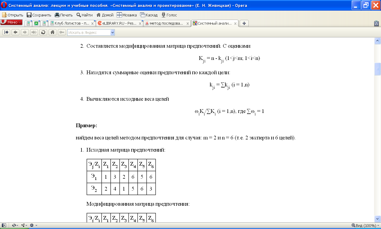The width and height of the screenshot is (381, 229).
Task: Open the red Opera Меню button
Action: (11, 22)
